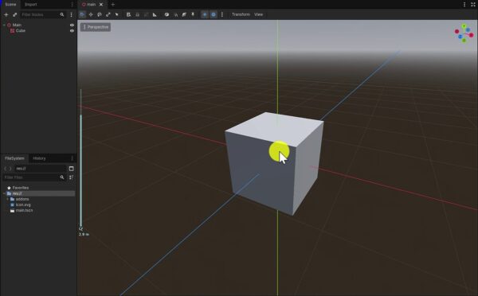Viewport: 478px width, 296px height.
Task: Switch to the Scale Mode tool
Action: pyautogui.click(x=108, y=14)
